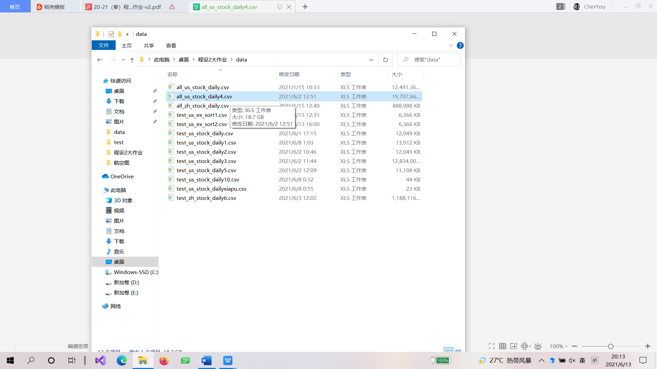The width and height of the screenshot is (657, 369).
Task: Go to 程设2大作业 in breadcrumb path
Action: click(212, 60)
